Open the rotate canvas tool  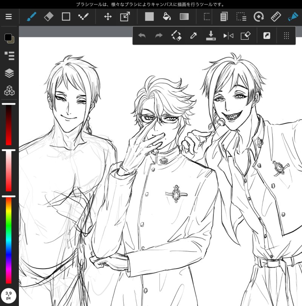click(259, 17)
